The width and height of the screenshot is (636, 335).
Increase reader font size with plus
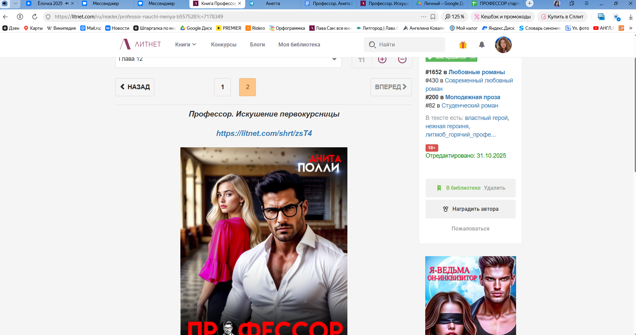point(382,59)
